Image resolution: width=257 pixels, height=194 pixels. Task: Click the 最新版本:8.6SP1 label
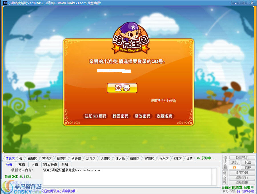18,177
